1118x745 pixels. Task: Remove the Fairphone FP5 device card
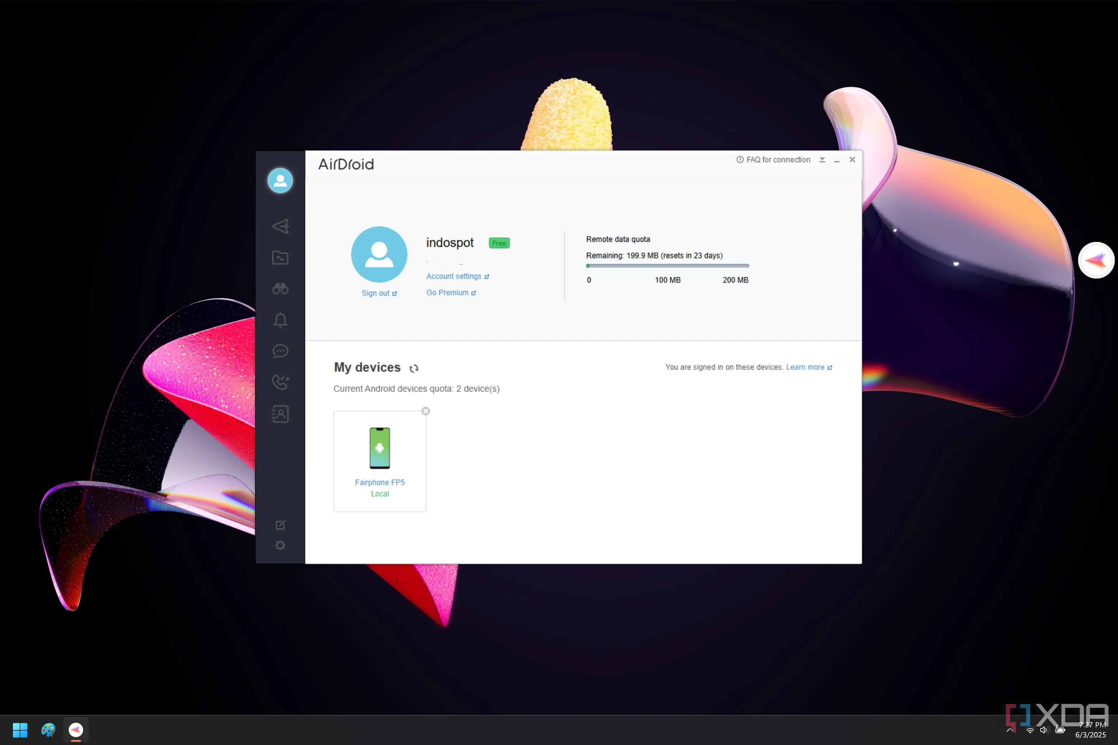[426, 411]
